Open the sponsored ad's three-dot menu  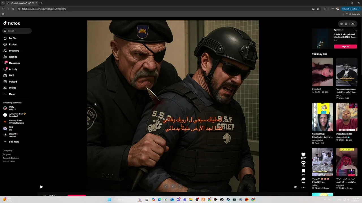coord(356,30)
